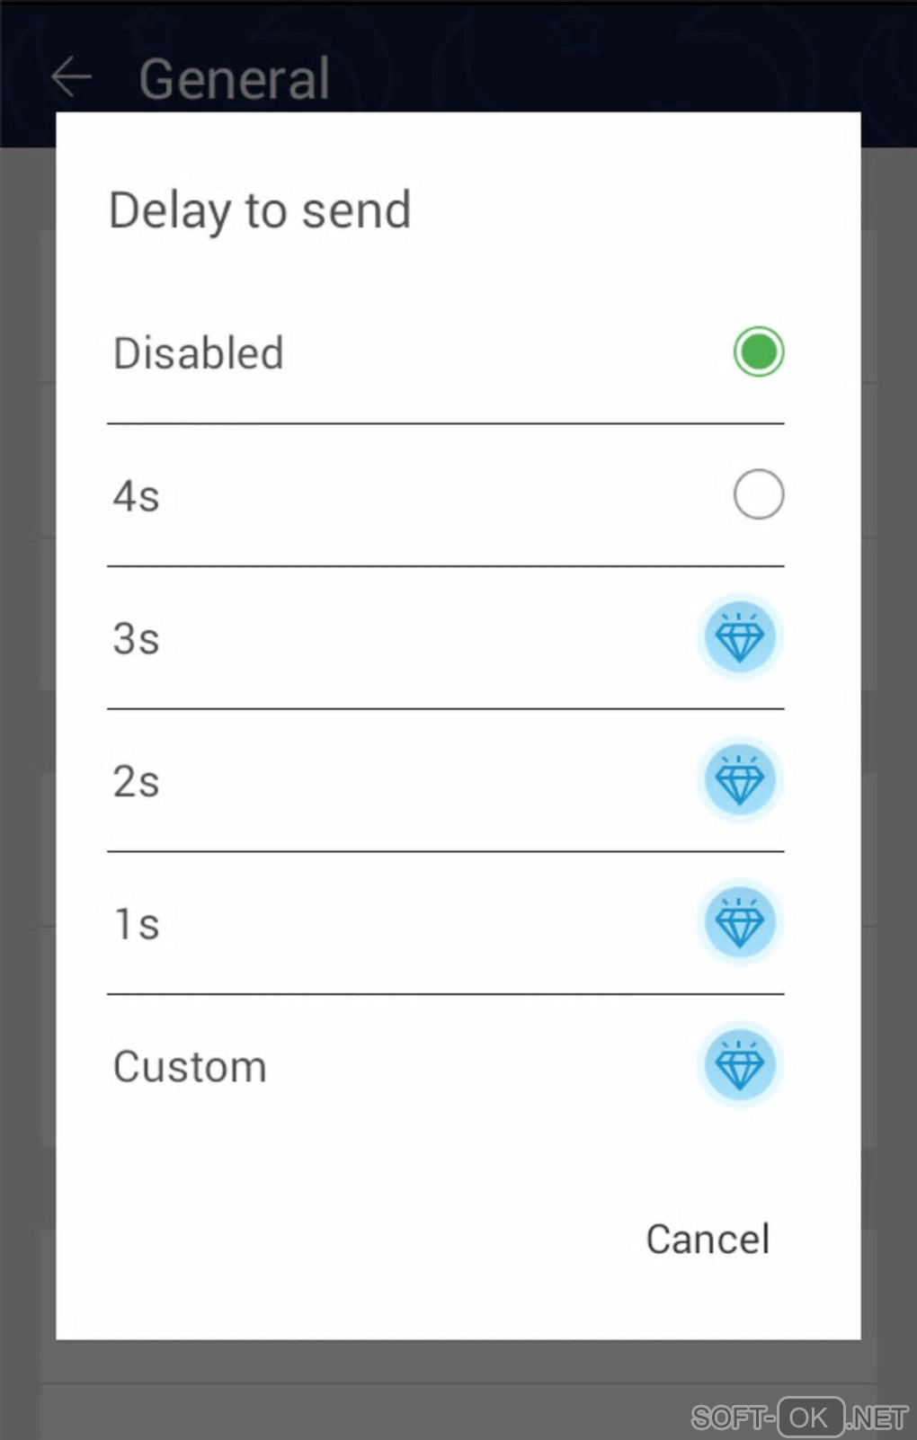Pick the 1s delay option label

(137, 925)
